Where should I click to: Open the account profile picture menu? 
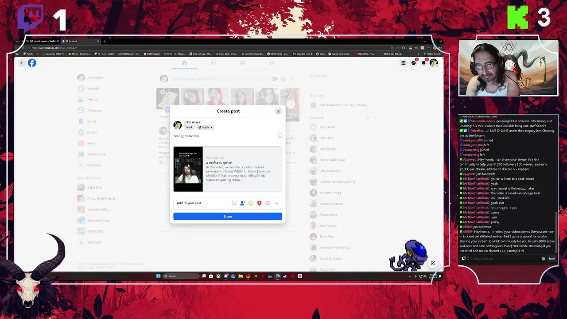(434, 63)
